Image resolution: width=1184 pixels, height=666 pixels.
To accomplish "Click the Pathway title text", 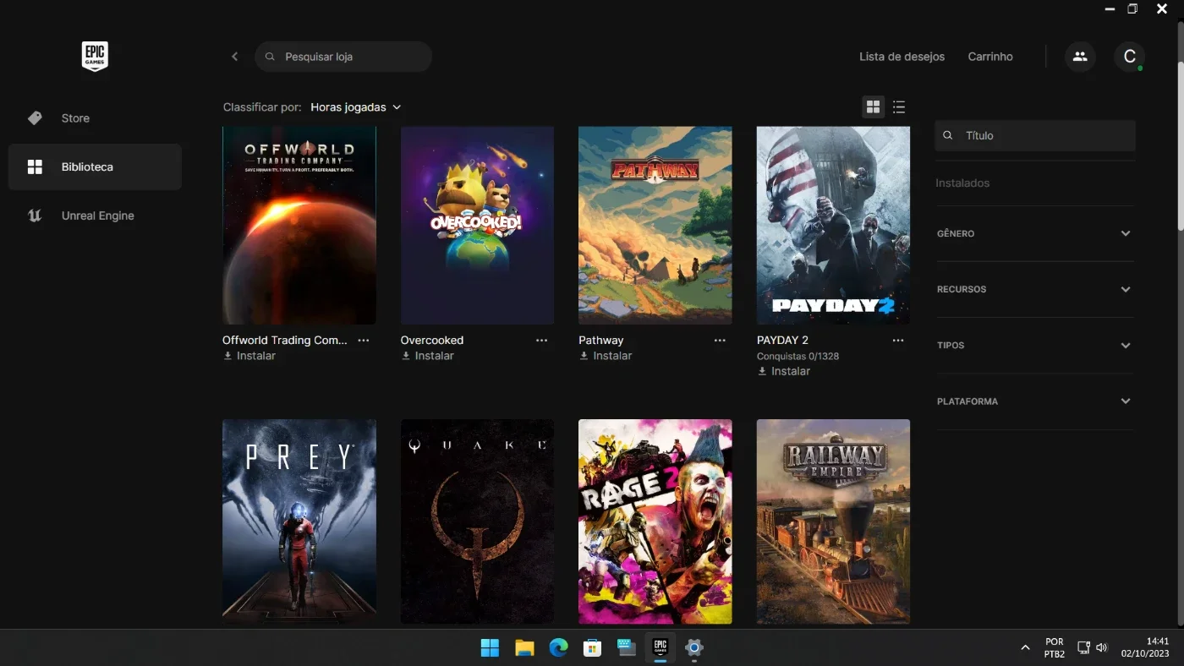I will pyautogui.click(x=601, y=341).
